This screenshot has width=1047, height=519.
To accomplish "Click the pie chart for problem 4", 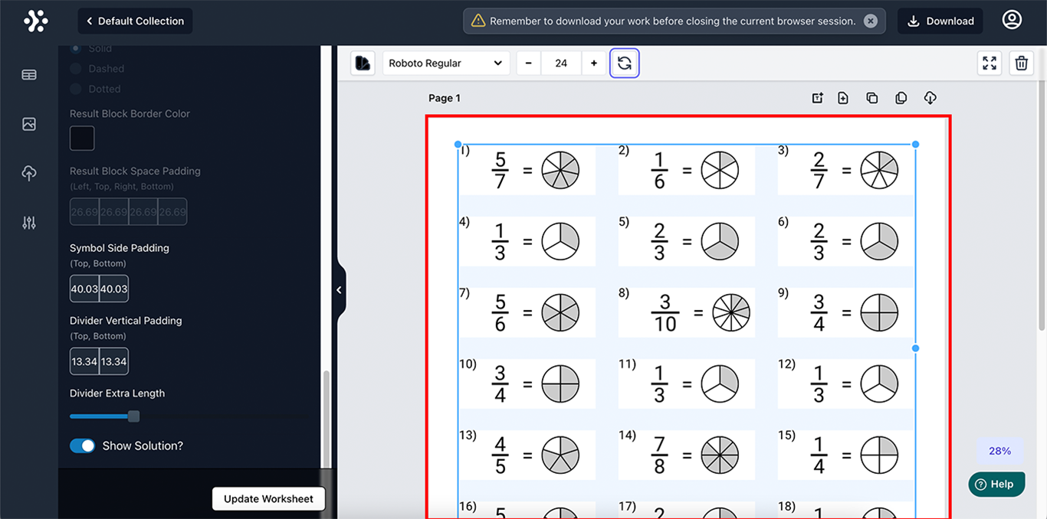I will pos(560,242).
